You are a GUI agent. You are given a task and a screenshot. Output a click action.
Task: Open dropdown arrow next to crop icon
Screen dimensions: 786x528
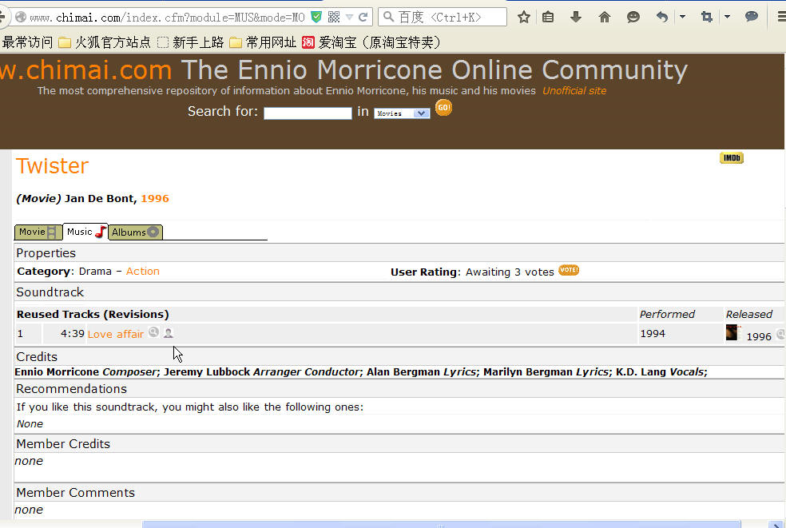[728, 17]
